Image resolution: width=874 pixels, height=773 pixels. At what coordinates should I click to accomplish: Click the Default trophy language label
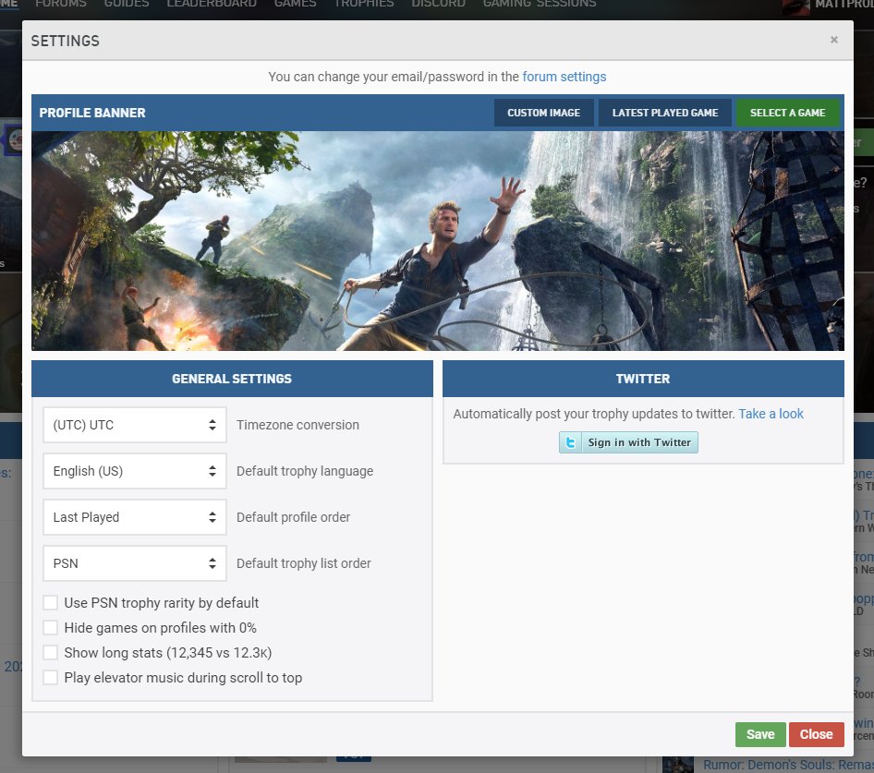(x=305, y=472)
